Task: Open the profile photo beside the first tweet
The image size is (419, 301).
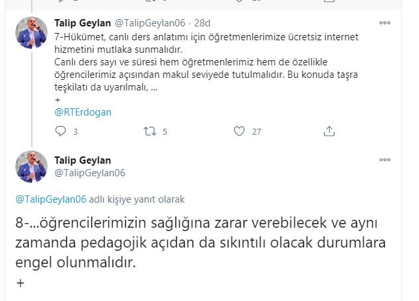Action: [x=32, y=33]
